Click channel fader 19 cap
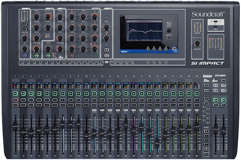Image resolution: width=241 pixels, height=160 pixels. point(157,143)
